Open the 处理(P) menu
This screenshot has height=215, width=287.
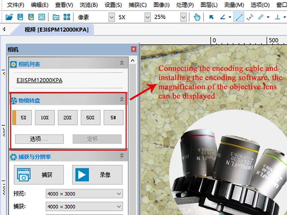[x=185, y=5]
